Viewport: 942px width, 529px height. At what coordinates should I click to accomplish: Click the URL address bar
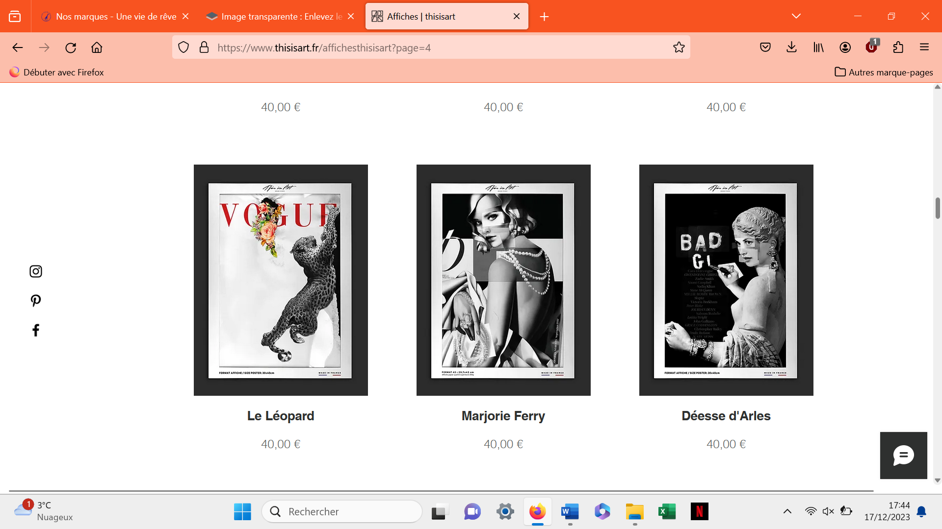click(x=431, y=48)
